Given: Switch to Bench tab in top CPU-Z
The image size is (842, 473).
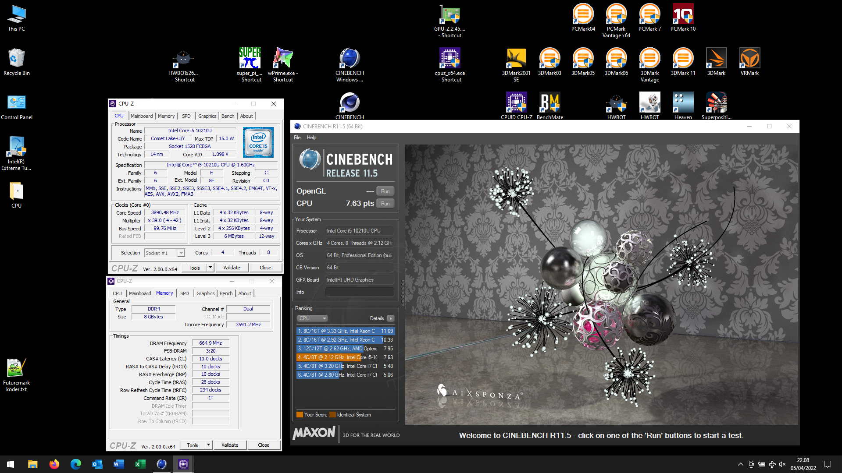Looking at the screenshot, I should 228,116.
